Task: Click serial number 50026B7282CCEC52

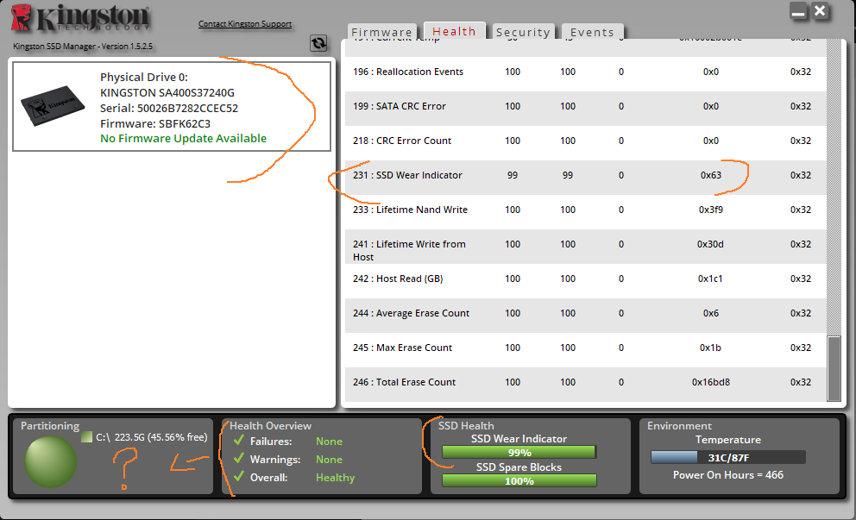Action: point(187,108)
